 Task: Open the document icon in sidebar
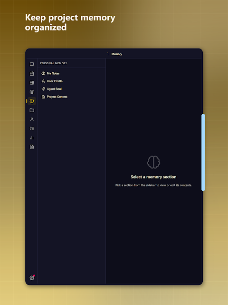click(x=32, y=147)
